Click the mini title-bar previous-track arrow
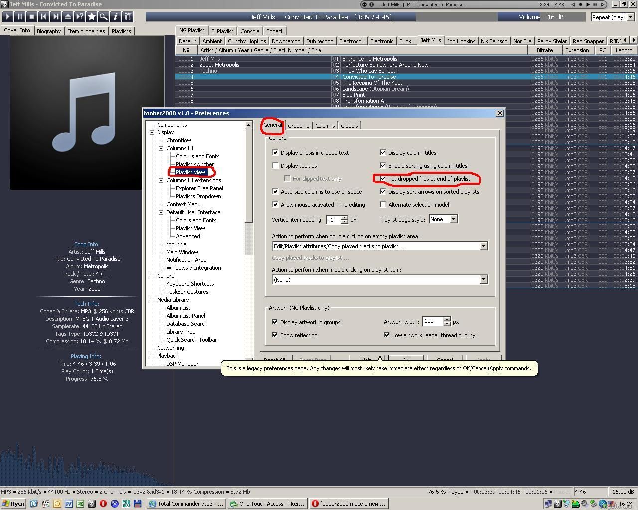Screen dimensions: 638x510 [x=573, y=4]
